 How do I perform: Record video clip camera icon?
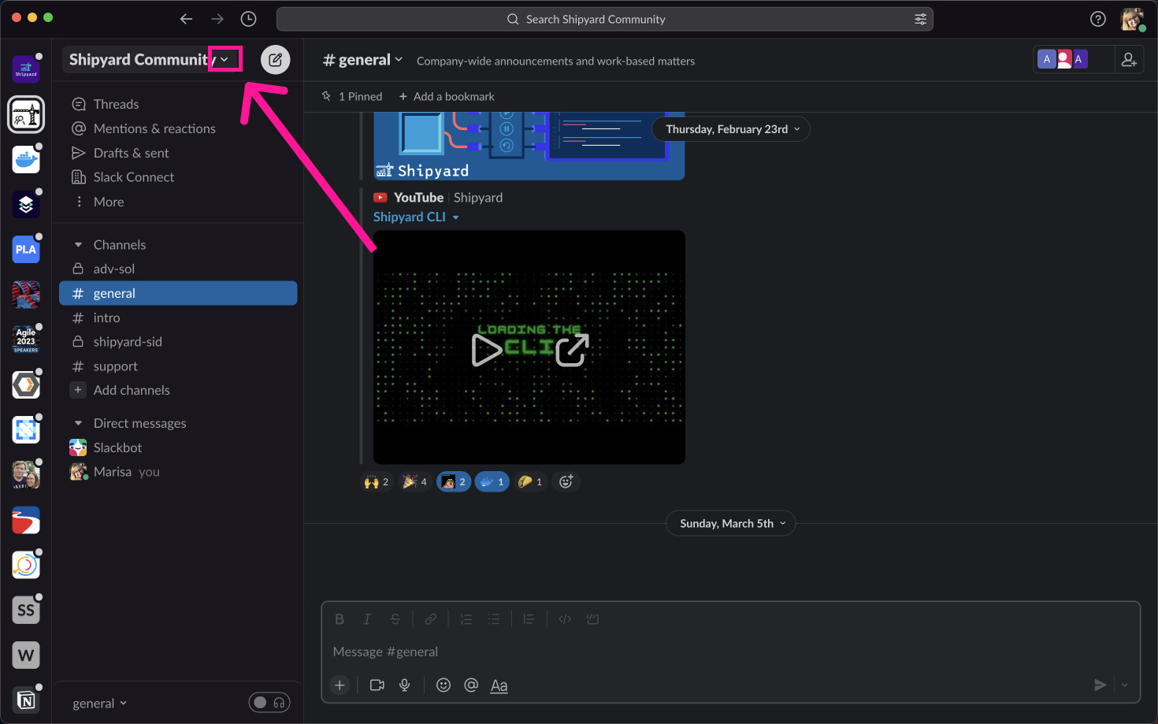[x=377, y=685]
